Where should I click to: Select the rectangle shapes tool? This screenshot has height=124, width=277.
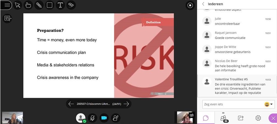pos(49,5)
